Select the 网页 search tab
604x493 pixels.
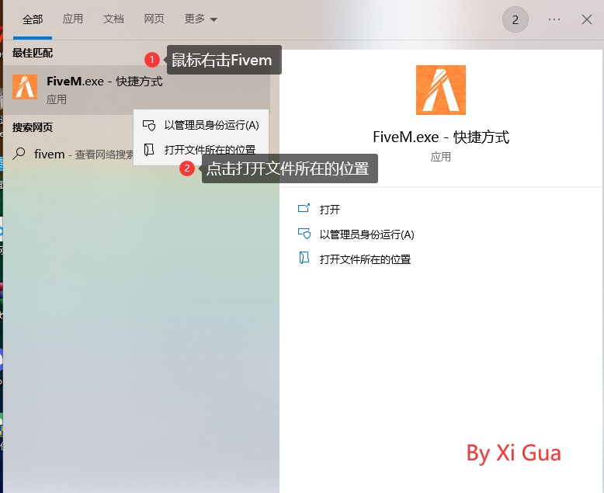[154, 19]
